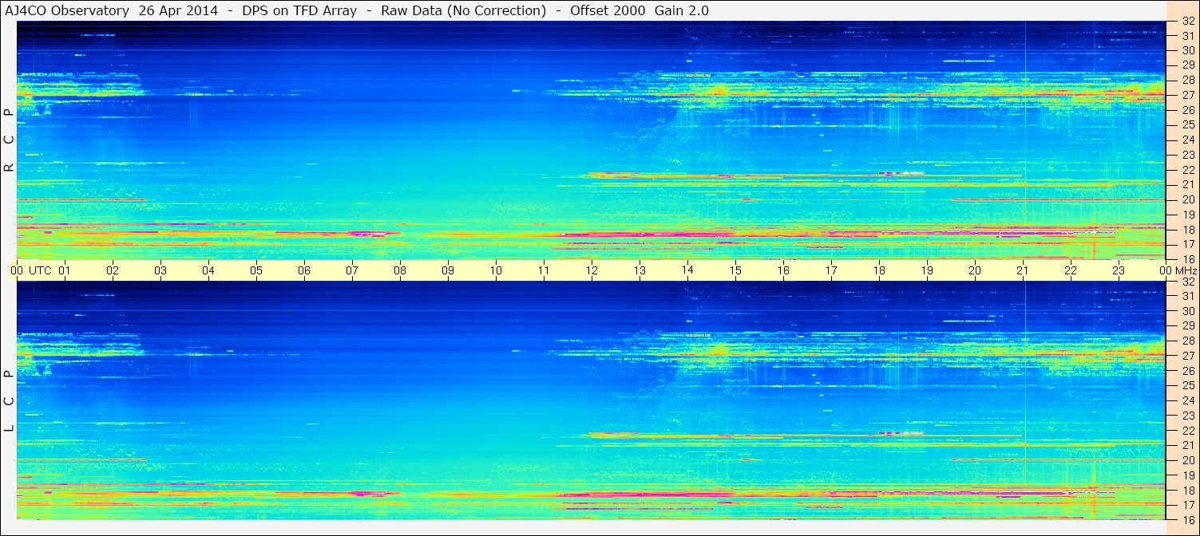Select the 25 MHz label on the RCP scale
Viewport: 1200px width, 536px height.
[1188, 124]
